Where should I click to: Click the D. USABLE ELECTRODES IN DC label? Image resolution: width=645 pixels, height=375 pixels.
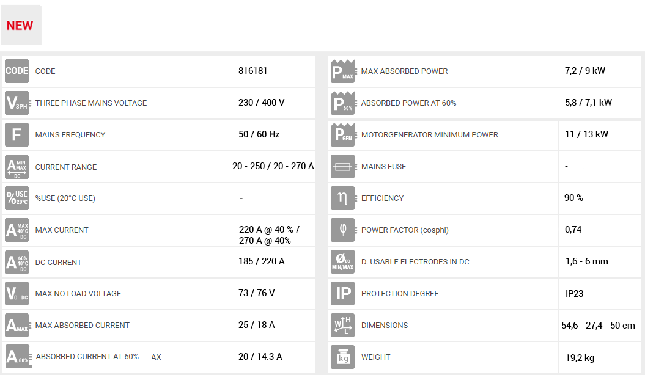click(415, 262)
